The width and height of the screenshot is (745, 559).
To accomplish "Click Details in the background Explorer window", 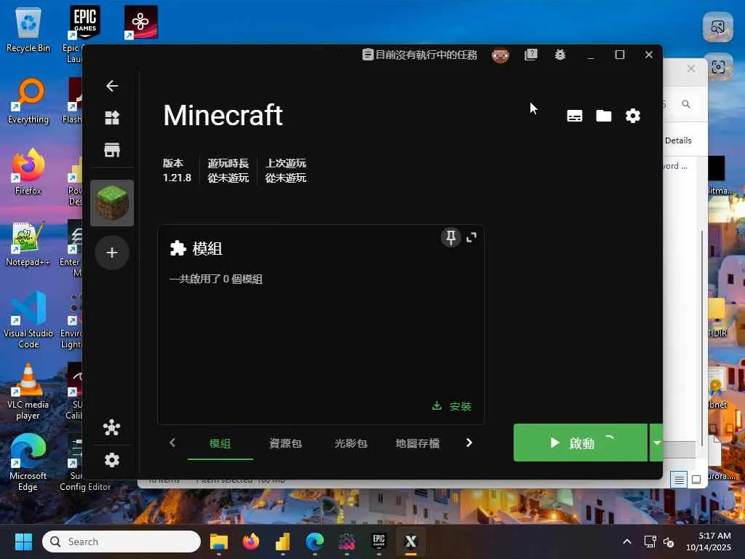I will (x=678, y=140).
